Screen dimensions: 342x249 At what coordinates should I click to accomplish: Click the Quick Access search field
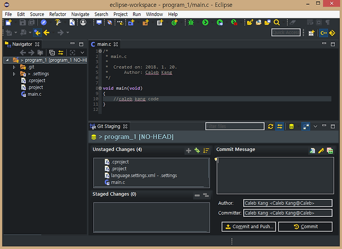point(286,33)
